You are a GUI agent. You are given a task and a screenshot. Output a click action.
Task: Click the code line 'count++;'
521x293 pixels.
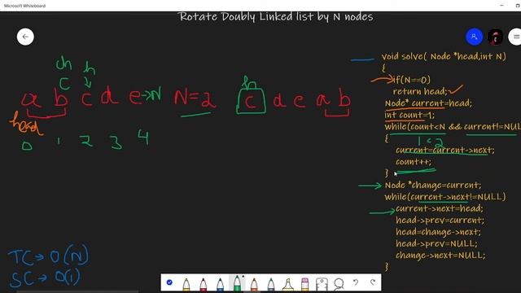click(x=414, y=162)
